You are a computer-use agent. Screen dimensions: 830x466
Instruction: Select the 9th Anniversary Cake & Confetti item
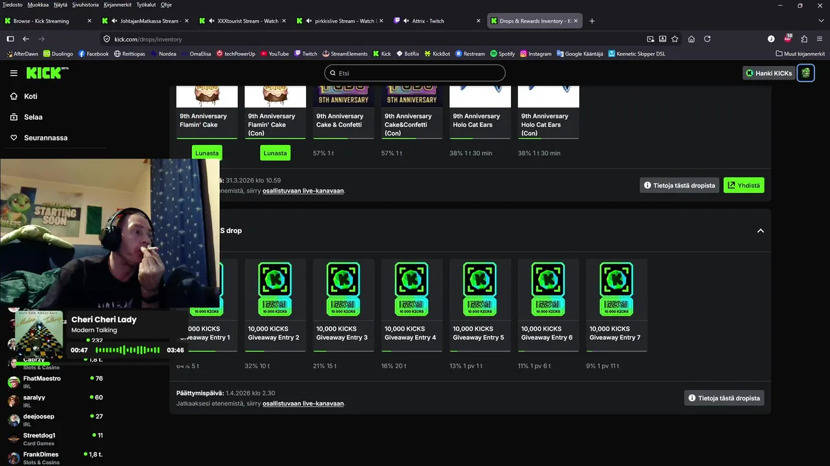343,112
